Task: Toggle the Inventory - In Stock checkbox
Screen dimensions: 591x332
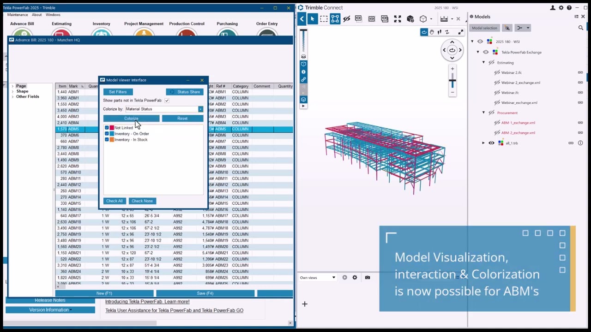Action: pyautogui.click(x=107, y=140)
